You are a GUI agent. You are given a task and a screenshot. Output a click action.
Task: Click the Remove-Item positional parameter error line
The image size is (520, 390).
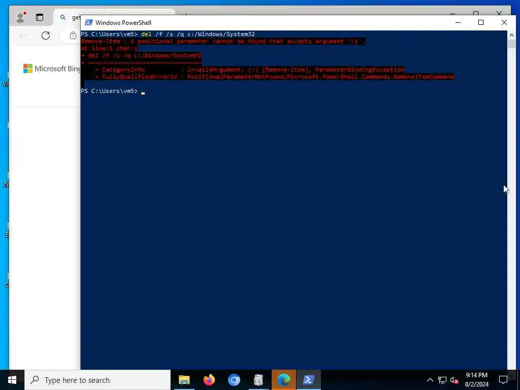223,41
